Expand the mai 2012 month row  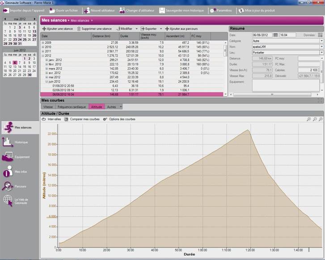point(47,77)
